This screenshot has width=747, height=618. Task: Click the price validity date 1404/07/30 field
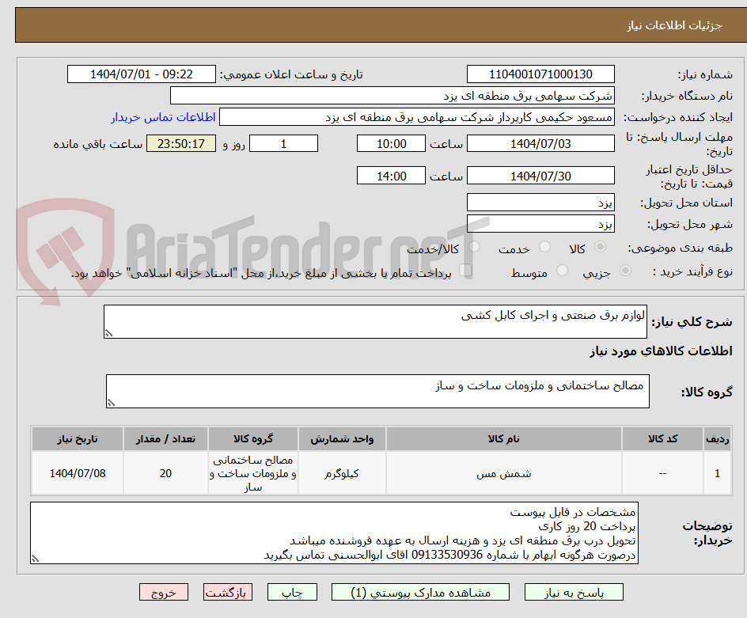[x=540, y=175]
